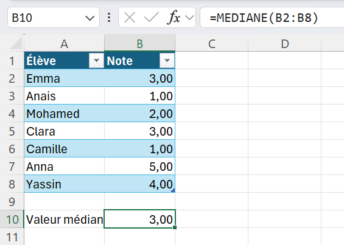Select the Valeur médiane label cell
The image size is (344, 245).
64,219
